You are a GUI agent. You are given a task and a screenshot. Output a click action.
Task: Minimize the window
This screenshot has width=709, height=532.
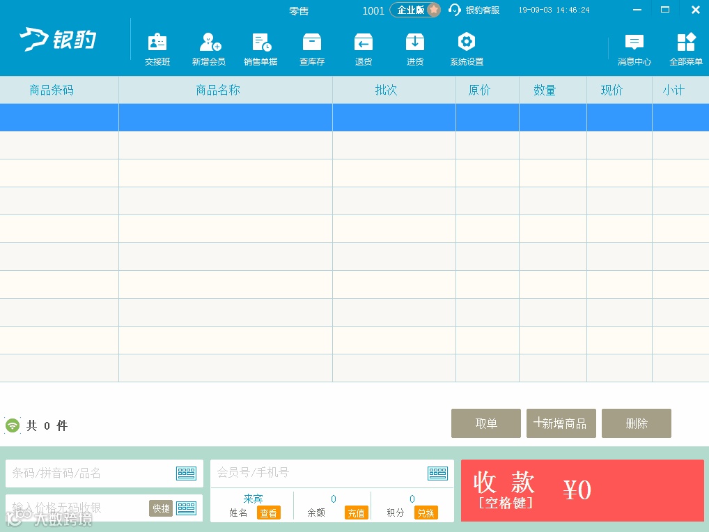pos(637,10)
